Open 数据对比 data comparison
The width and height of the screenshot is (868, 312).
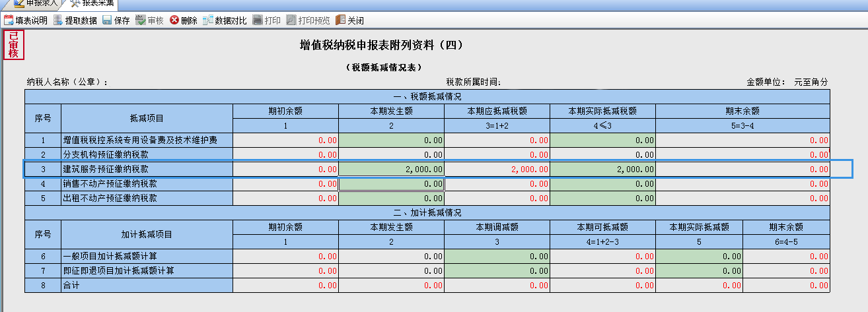[x=225, y=20]
